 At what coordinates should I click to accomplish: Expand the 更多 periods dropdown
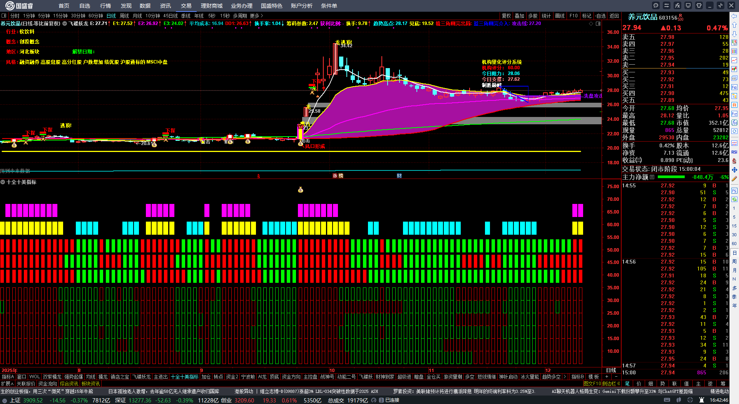(257, 16)
